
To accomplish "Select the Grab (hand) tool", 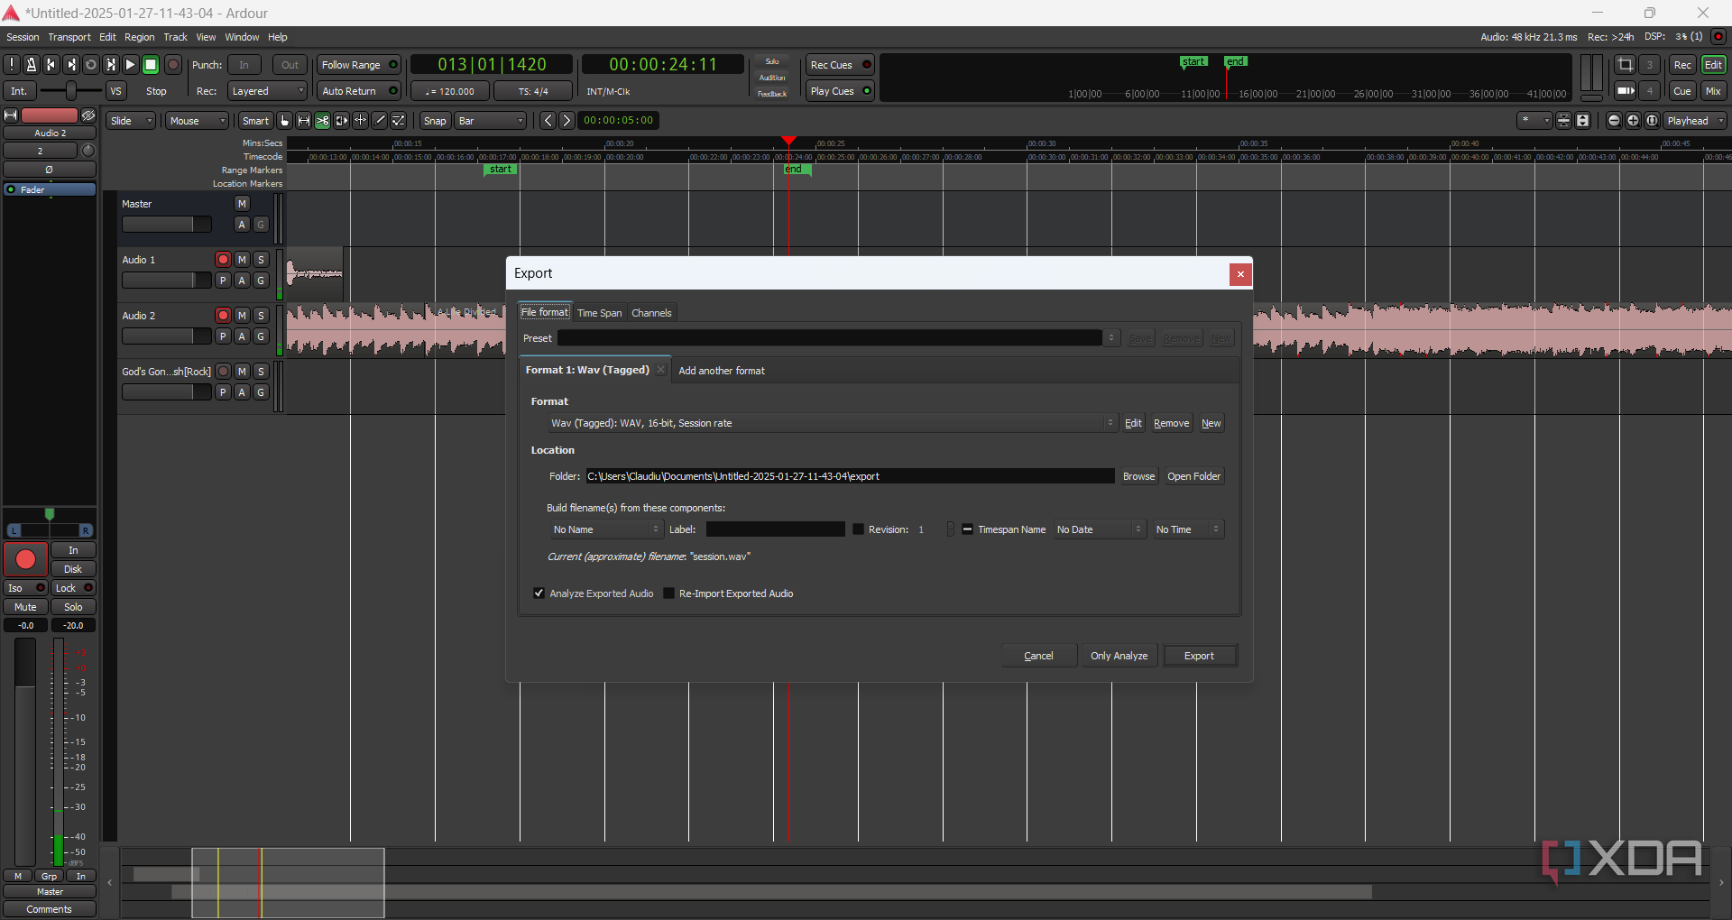I will pos(285,121).
